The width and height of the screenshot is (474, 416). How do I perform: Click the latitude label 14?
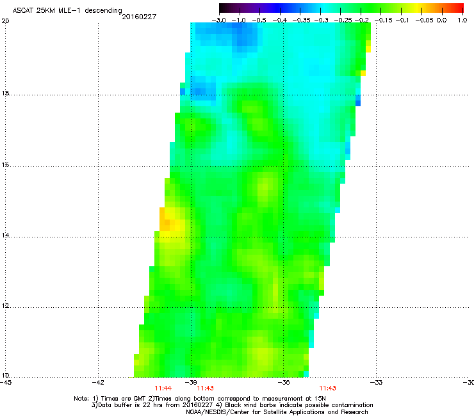[x=5, y=236]
